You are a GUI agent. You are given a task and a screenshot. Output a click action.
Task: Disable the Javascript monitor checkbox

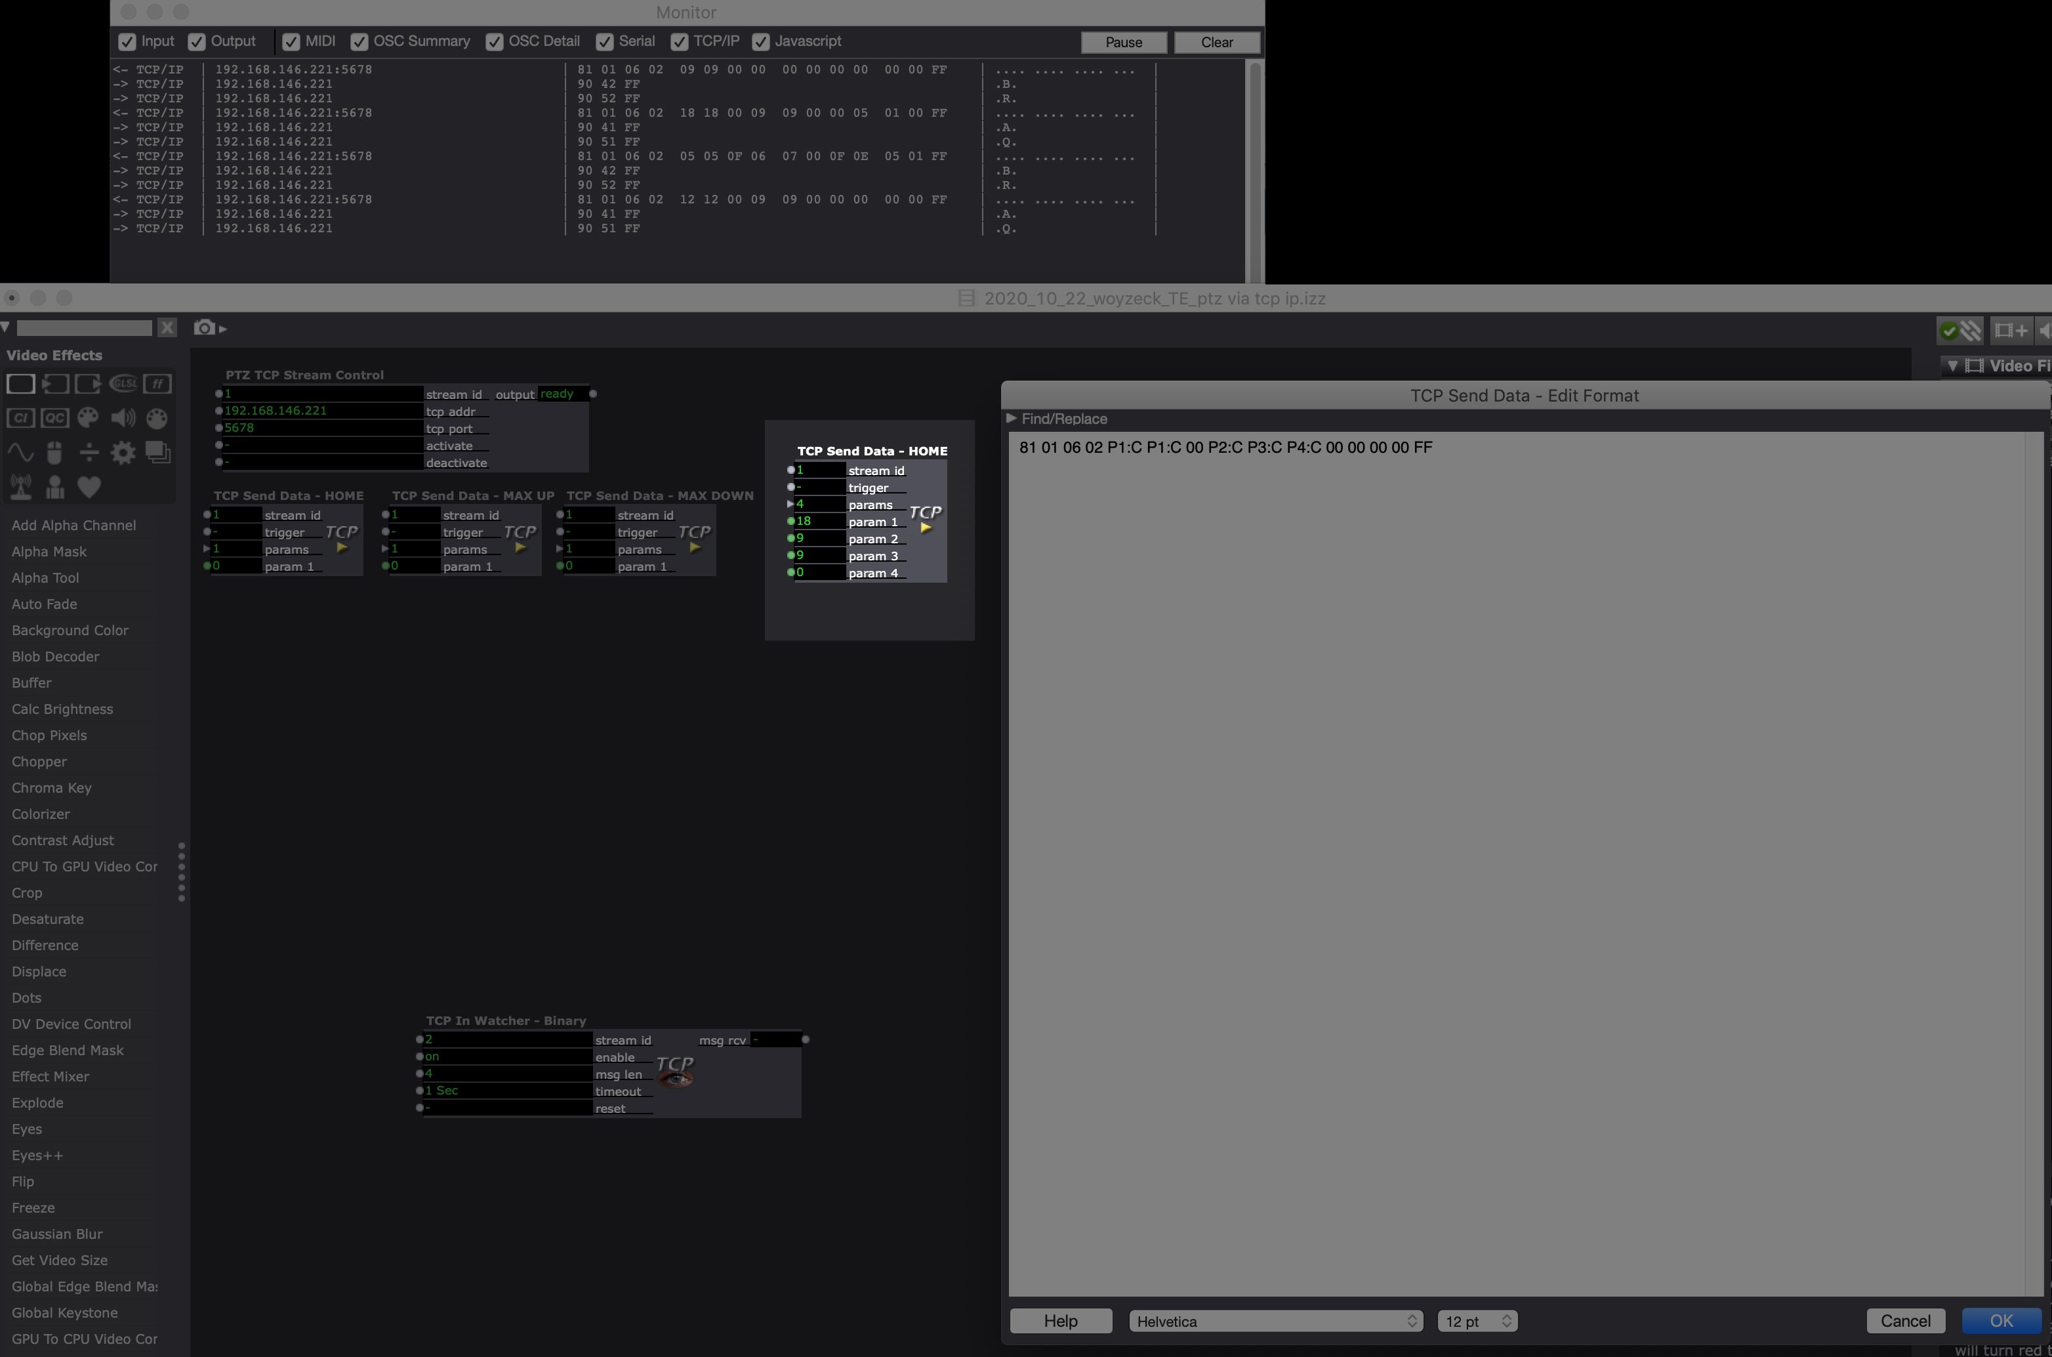760,41
